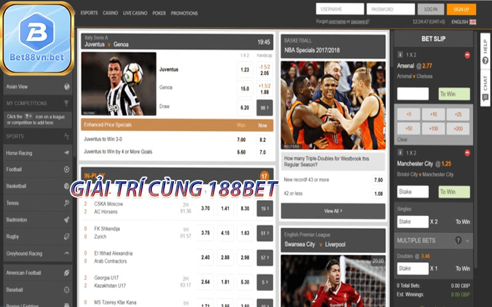Click the Rugby ball icon
Viewport: 492px width, 307px height.
click(x=66, y=236)
